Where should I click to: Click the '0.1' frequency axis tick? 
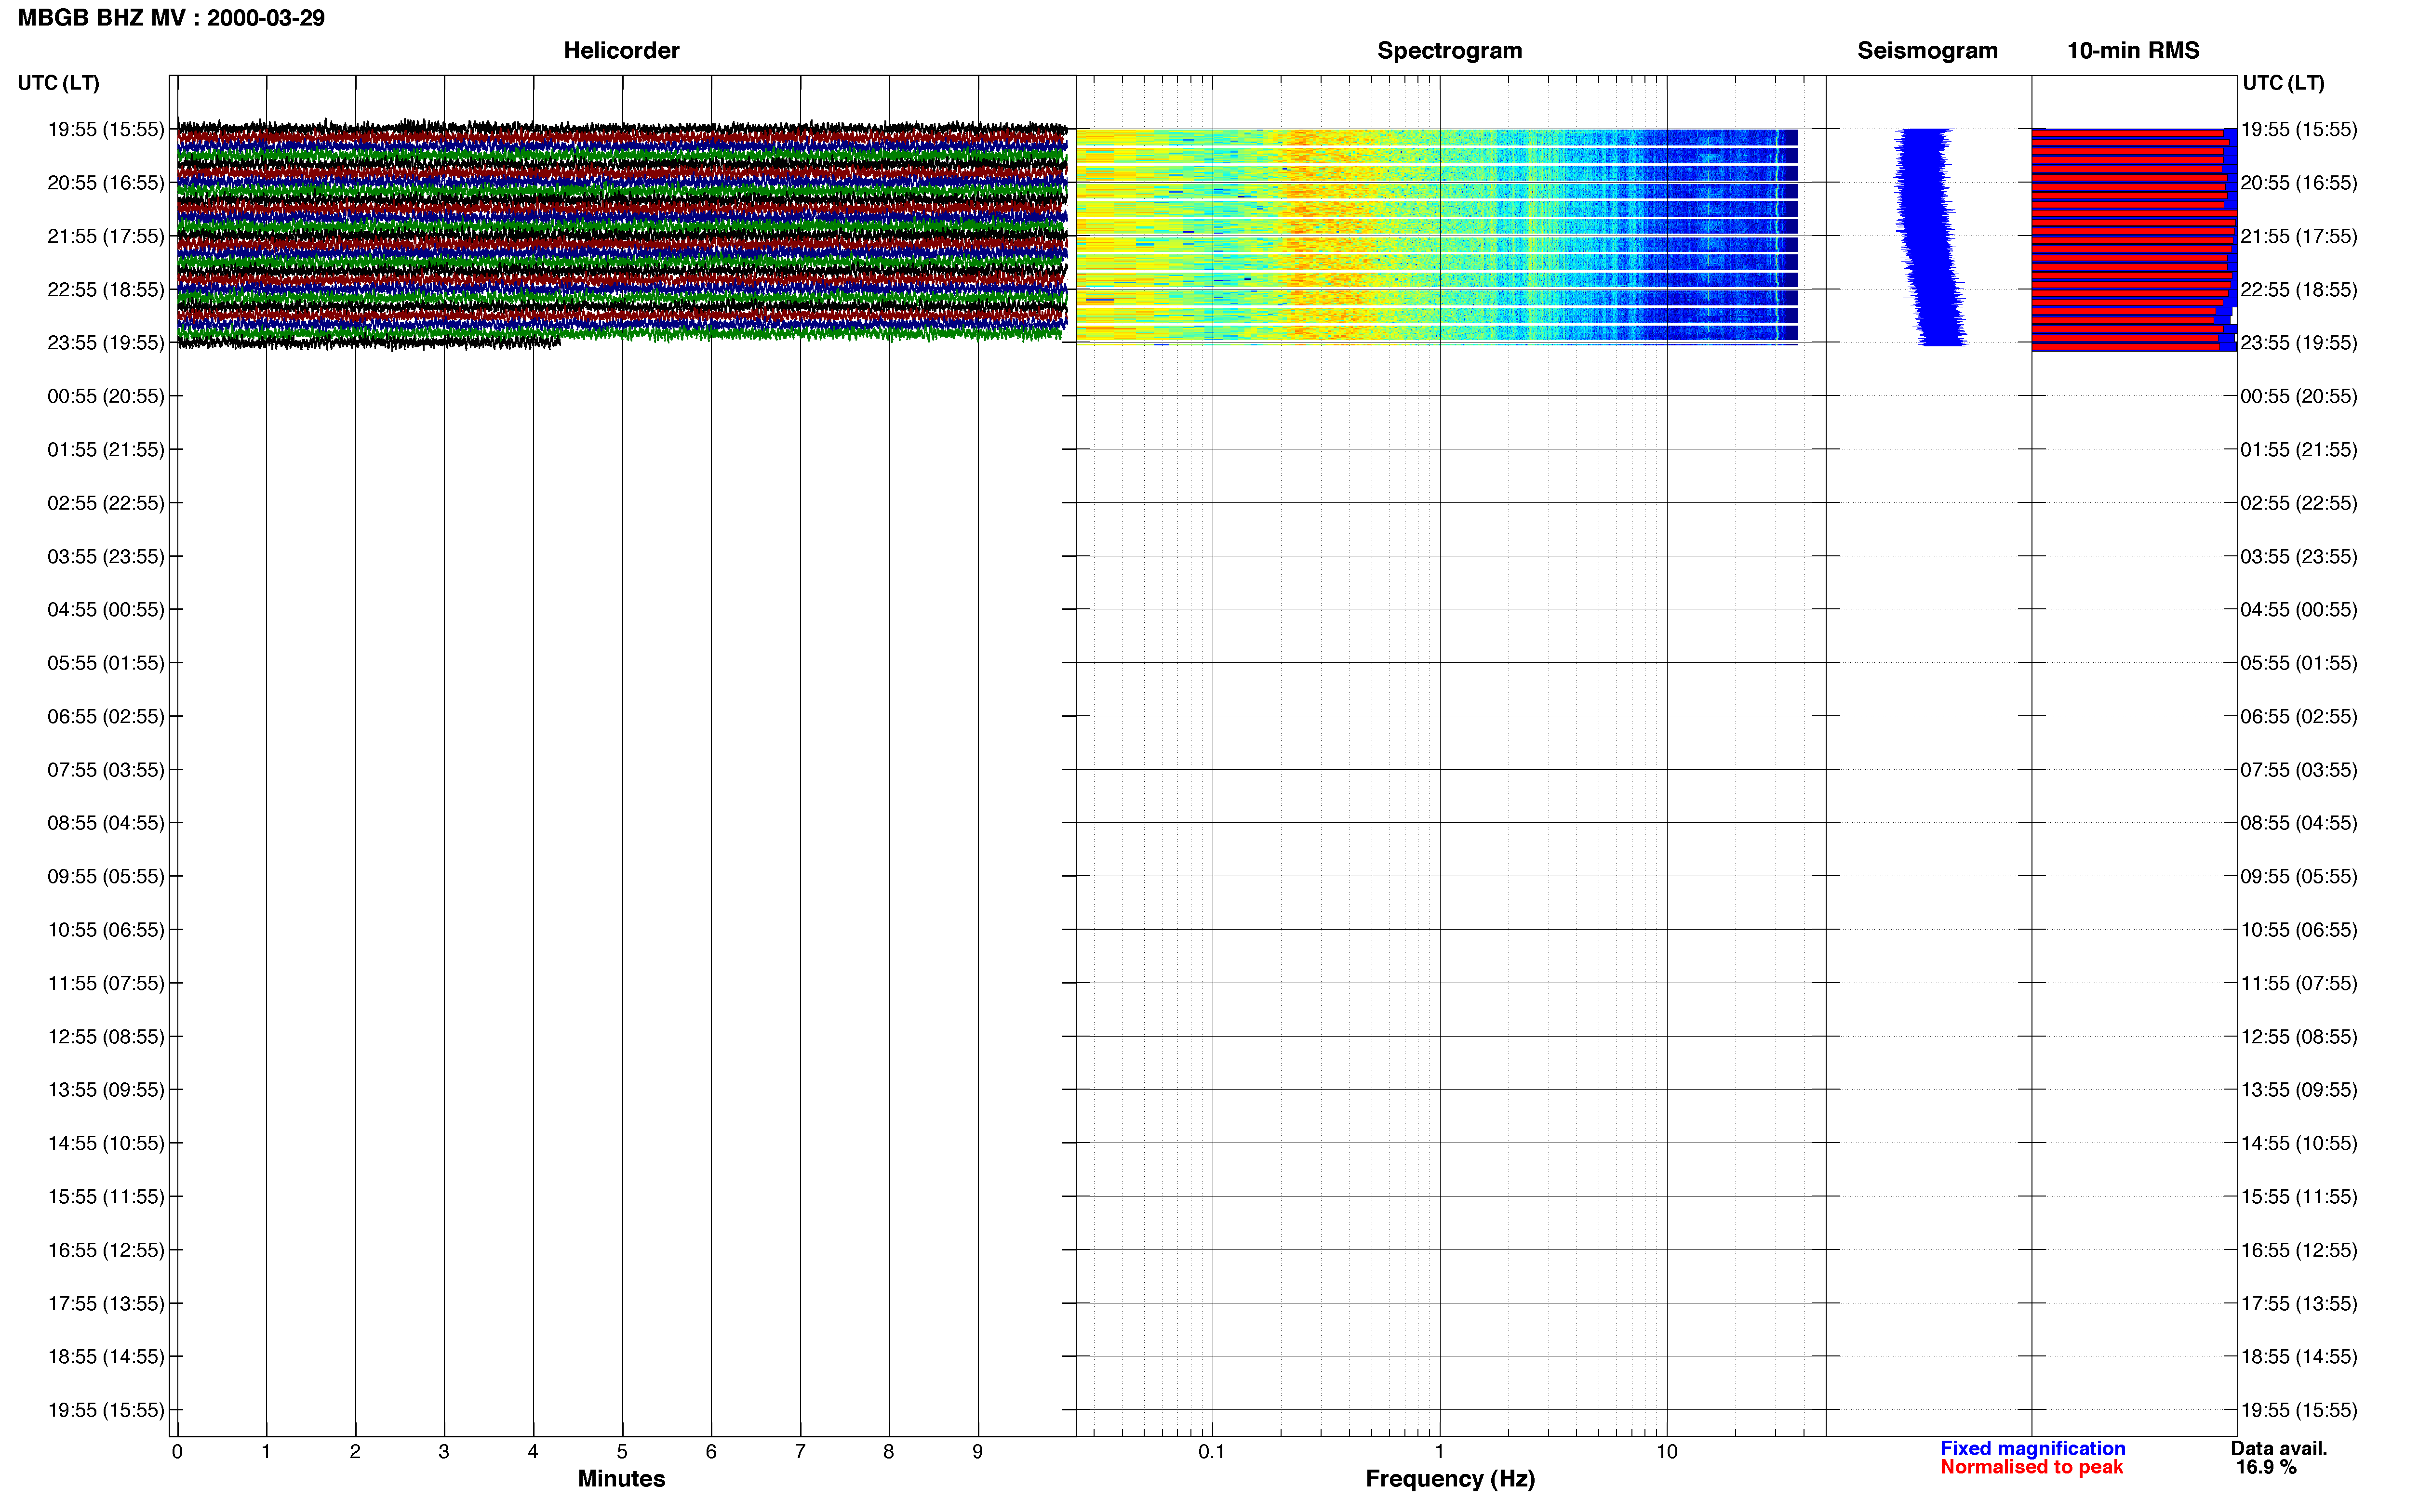pos(1212,1451)
